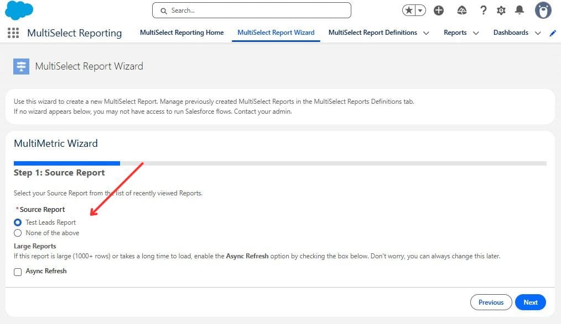Click the Global Actions plus icon

click(x=438, y=10)
